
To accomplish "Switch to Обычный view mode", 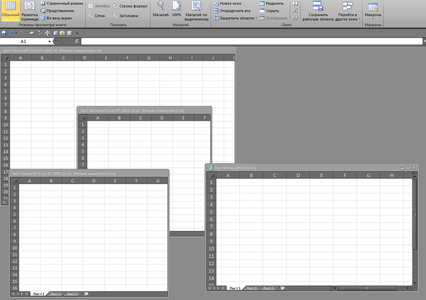I will (10, 11).
